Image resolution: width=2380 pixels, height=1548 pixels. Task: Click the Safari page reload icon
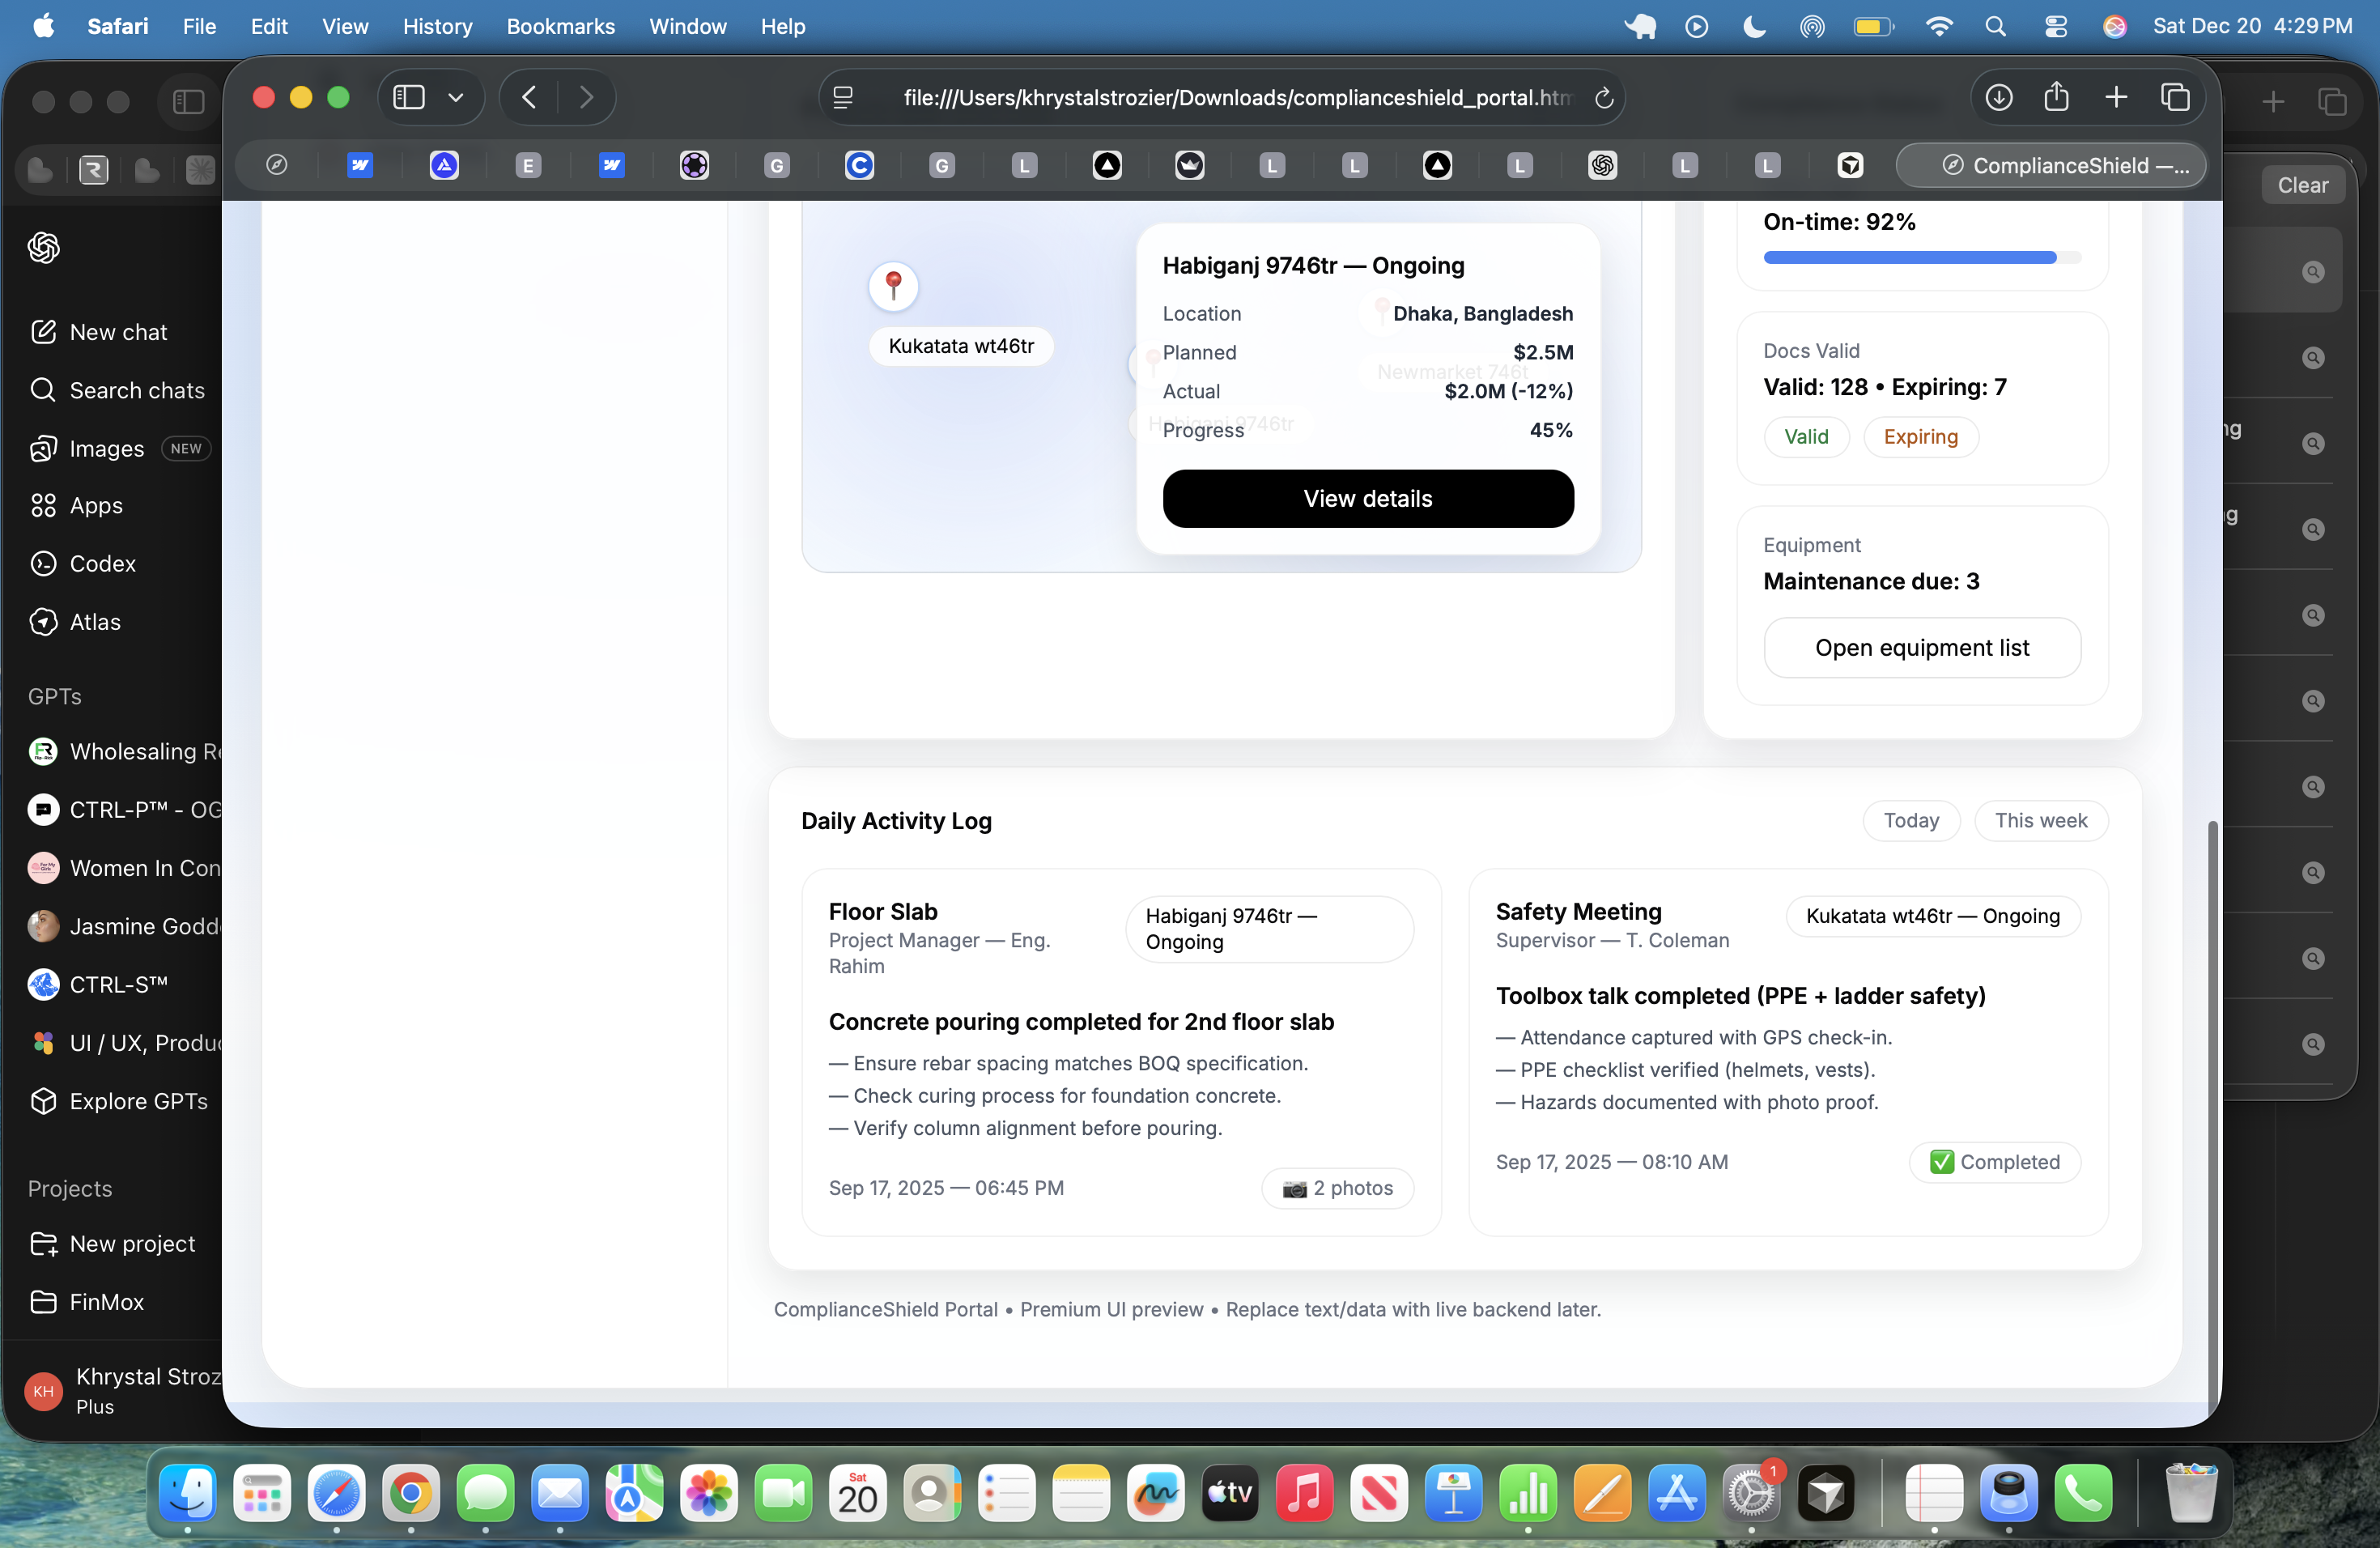[x=1603, y=98]
